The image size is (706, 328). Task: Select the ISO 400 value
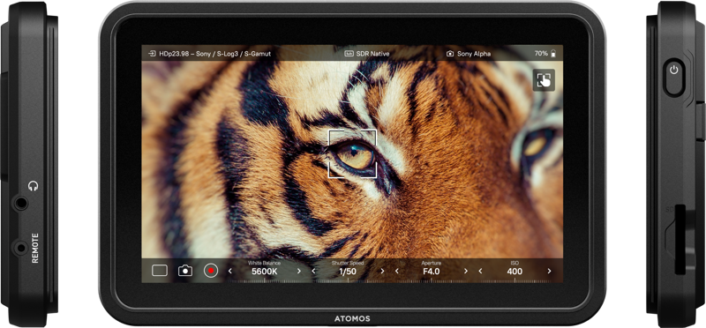pyautogui.click(x=514, y=272)
